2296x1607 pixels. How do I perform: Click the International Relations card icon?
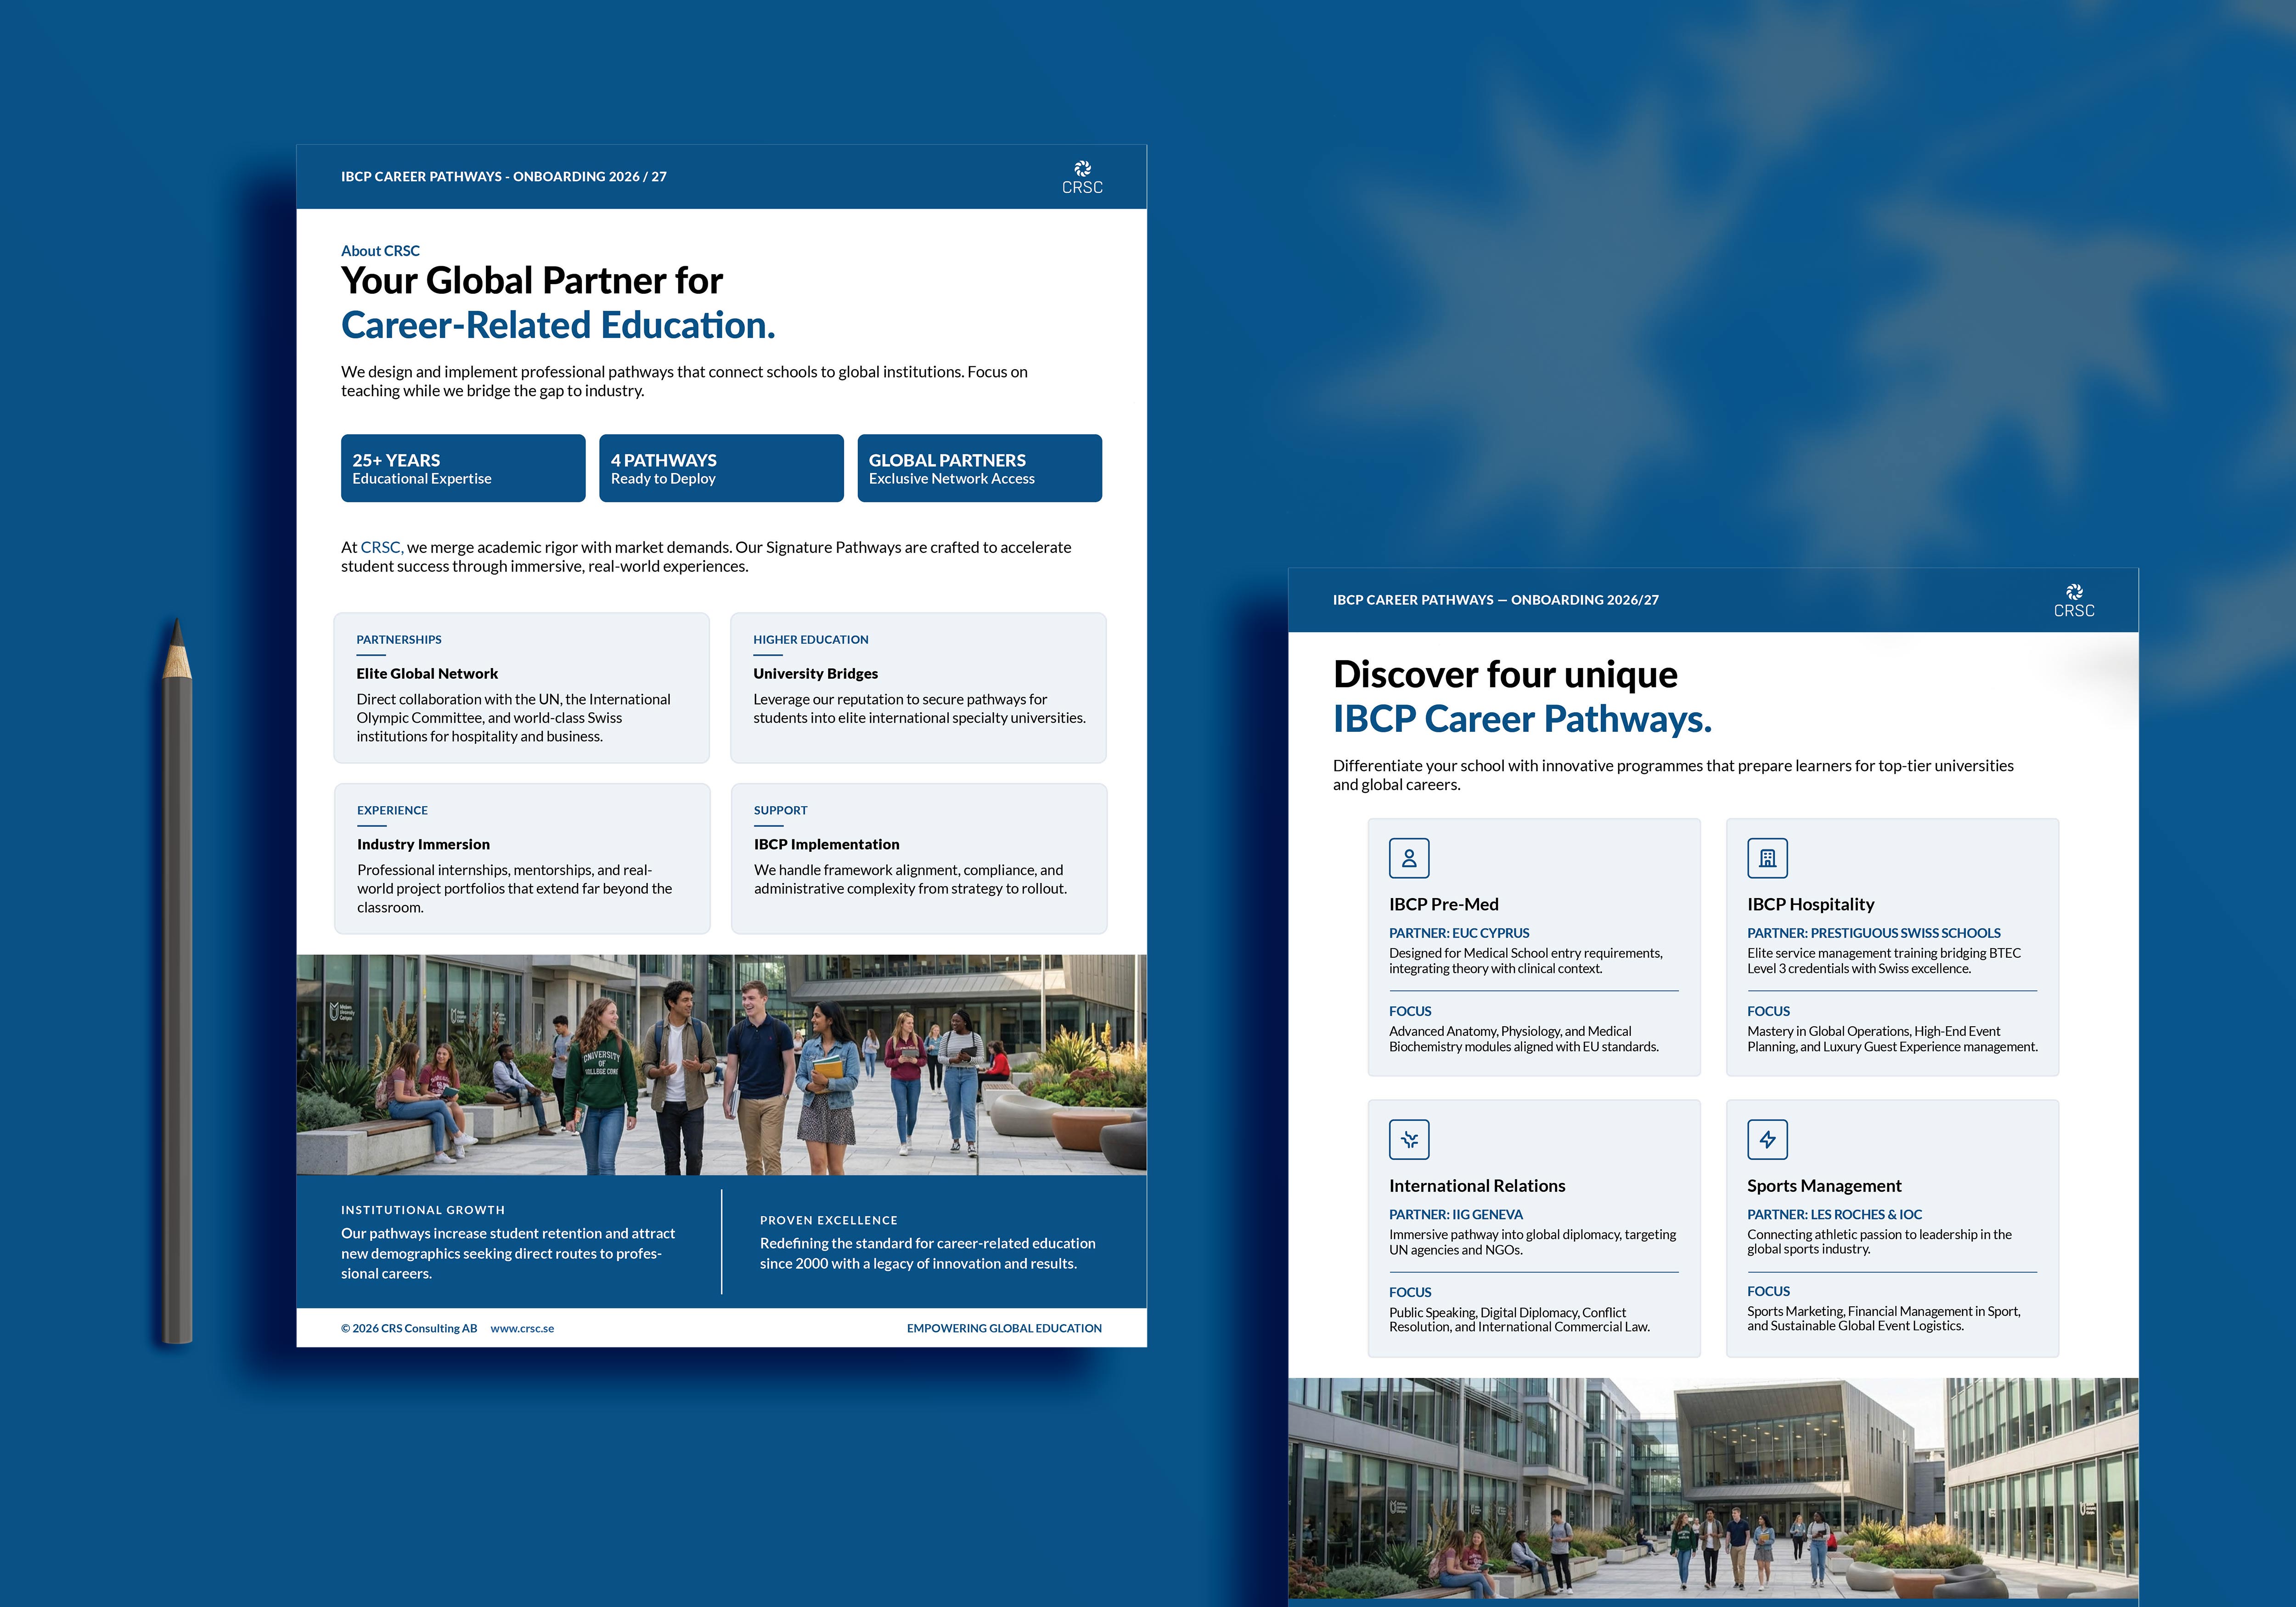pos(1409,1139)
